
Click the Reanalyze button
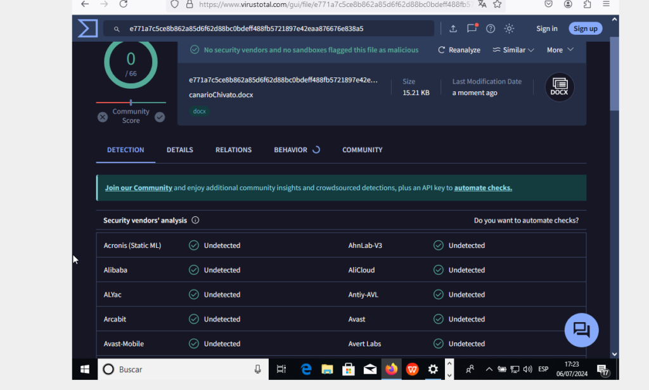tap(459, 49)
